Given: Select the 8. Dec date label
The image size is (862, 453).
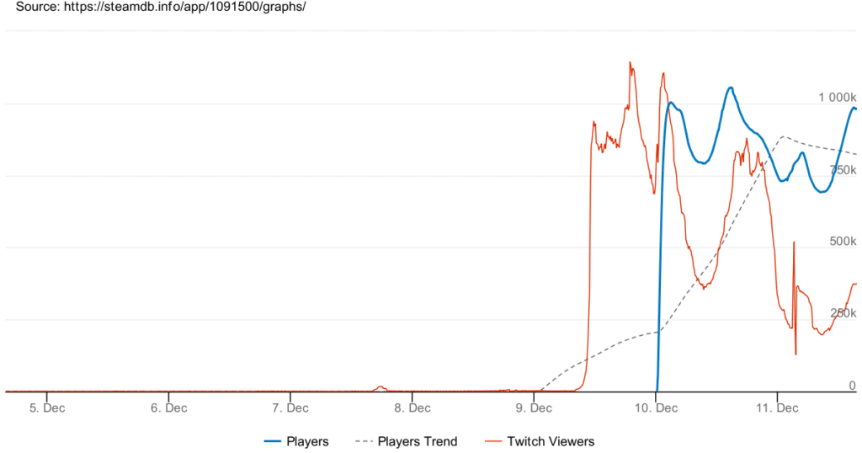Looking at the screenshot, I should [x=412, y=408].
